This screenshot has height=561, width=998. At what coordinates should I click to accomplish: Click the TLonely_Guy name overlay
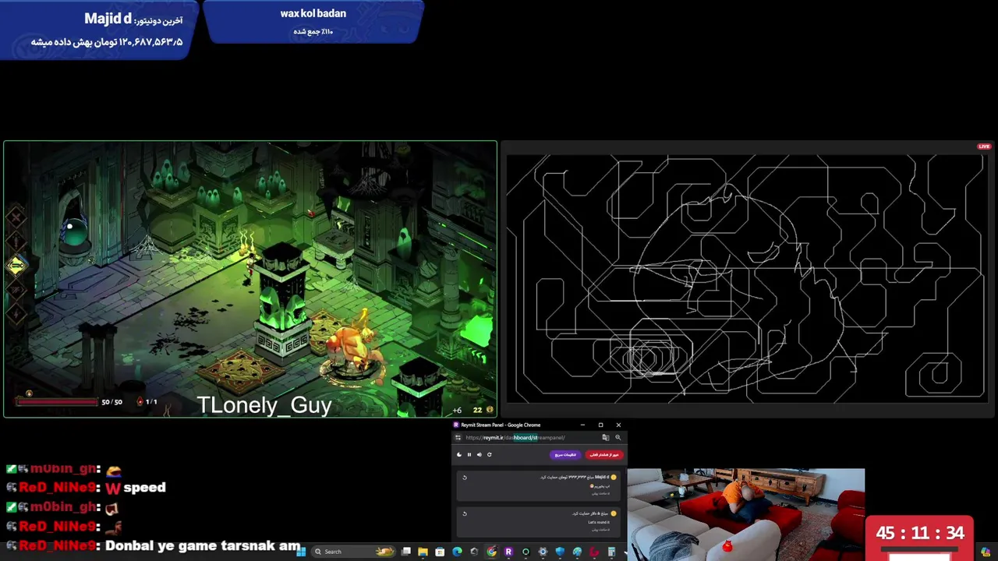click(x=264, y=405)
